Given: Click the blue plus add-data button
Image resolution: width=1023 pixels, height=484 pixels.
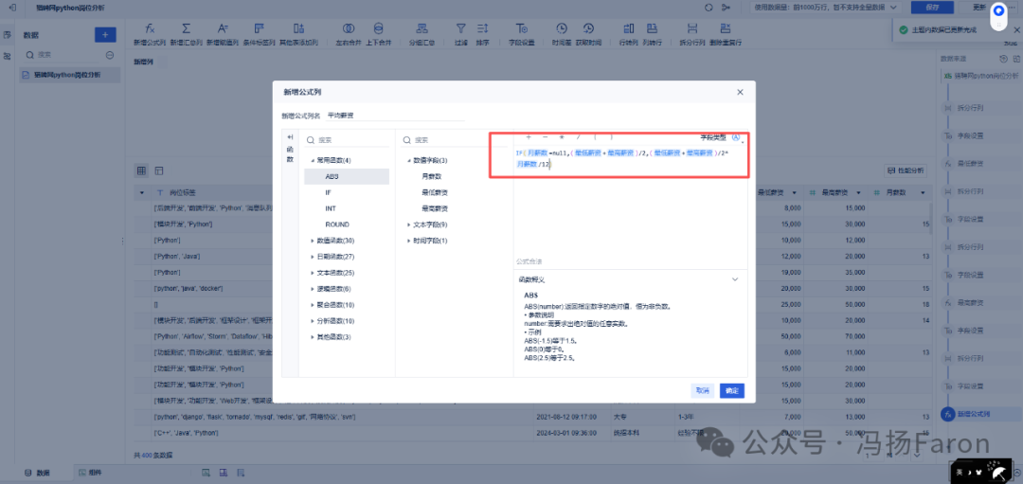Looking at the screenshot, I should [x=105, y=35].
